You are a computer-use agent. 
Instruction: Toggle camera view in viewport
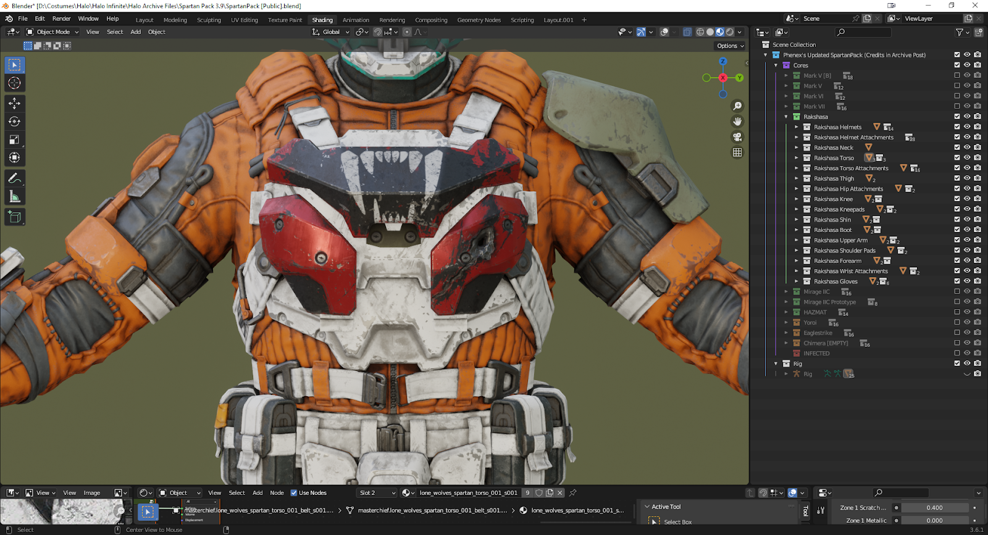point(737,137)
